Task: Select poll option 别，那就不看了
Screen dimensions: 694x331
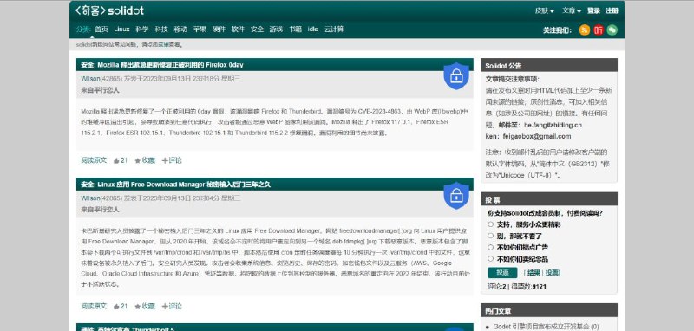Action: [x=490, y=236]
